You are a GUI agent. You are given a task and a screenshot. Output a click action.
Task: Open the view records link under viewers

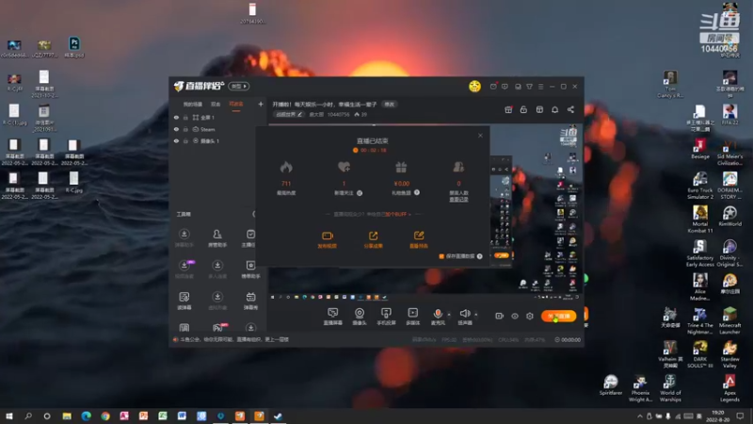pos(458,199)
